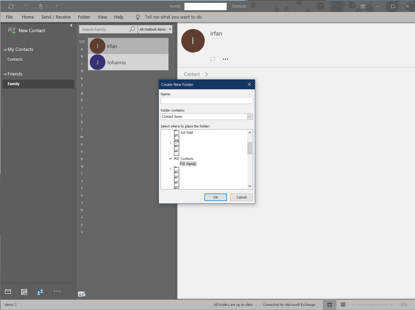This screenshot has height=310, width=415.
Task: Open the All Outlook Items scope dropdown
Action: [x=170, y=29]
